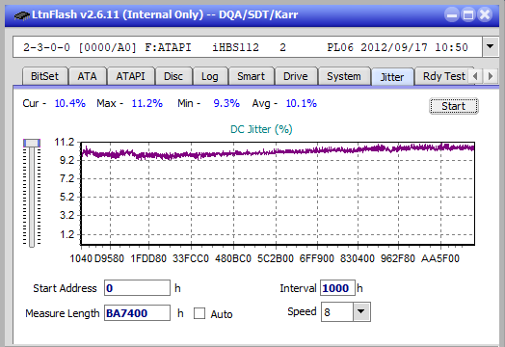The width and height of the screenshot is (505, 347).
Task: Switch to the System tab
Action: coord(344,76)
